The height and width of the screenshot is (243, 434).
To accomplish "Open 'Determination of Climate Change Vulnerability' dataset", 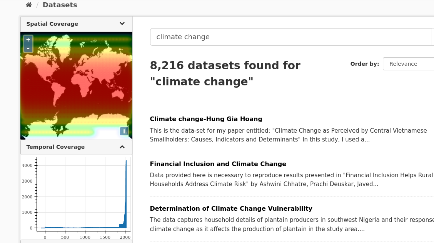I will click(x=231, y=208).
